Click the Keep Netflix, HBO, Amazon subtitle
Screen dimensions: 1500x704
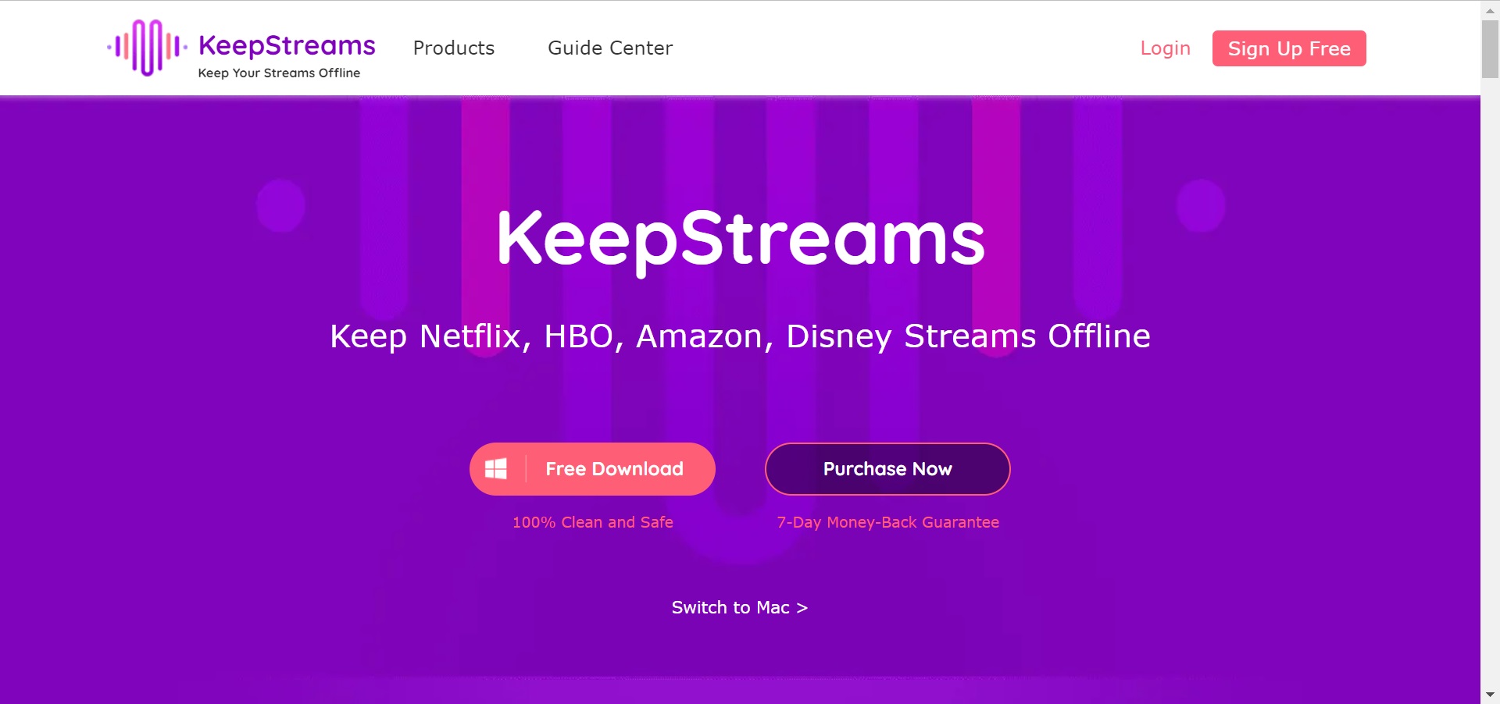(x=740, y=336)
